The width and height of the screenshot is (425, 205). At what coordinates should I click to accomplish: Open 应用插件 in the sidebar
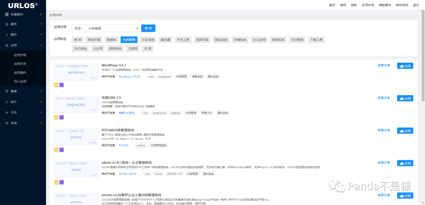click(x=20, y=73)
